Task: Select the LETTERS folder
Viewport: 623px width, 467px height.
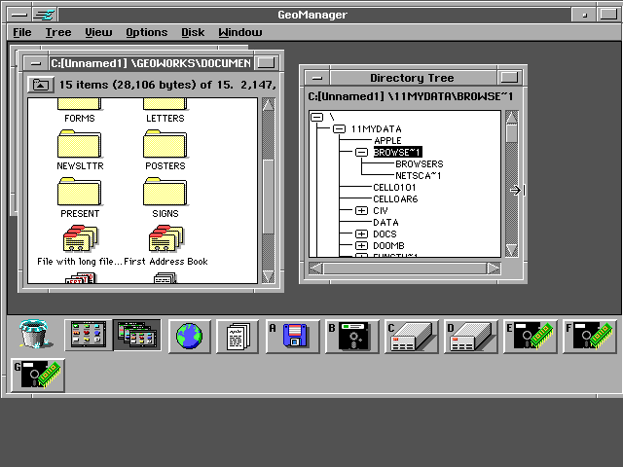Action: click(x=165, y=111)
